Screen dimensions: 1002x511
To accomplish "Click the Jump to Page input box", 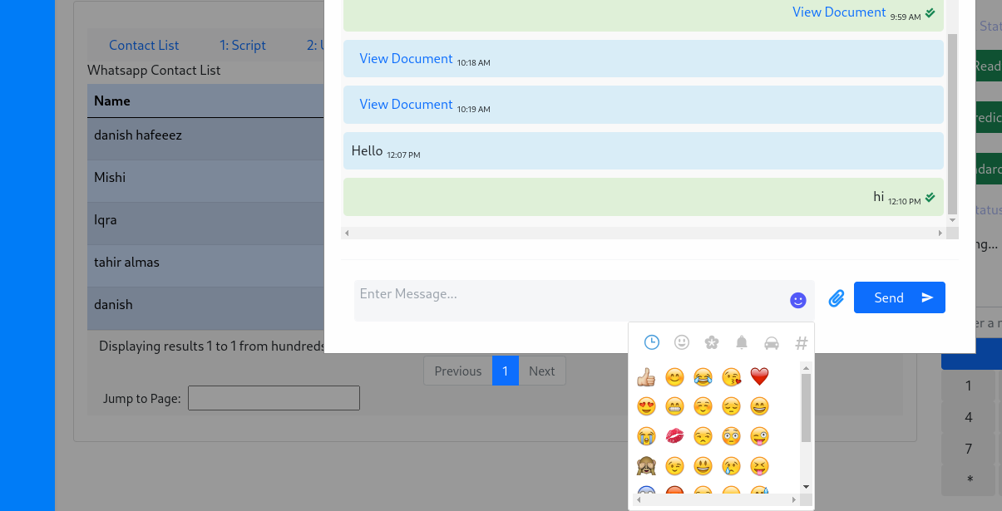I will tap(274, 398).
